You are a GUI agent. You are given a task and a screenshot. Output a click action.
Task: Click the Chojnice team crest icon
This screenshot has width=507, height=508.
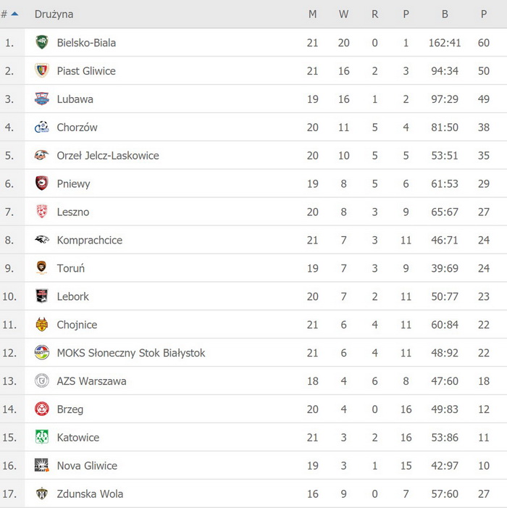[42, 325]
